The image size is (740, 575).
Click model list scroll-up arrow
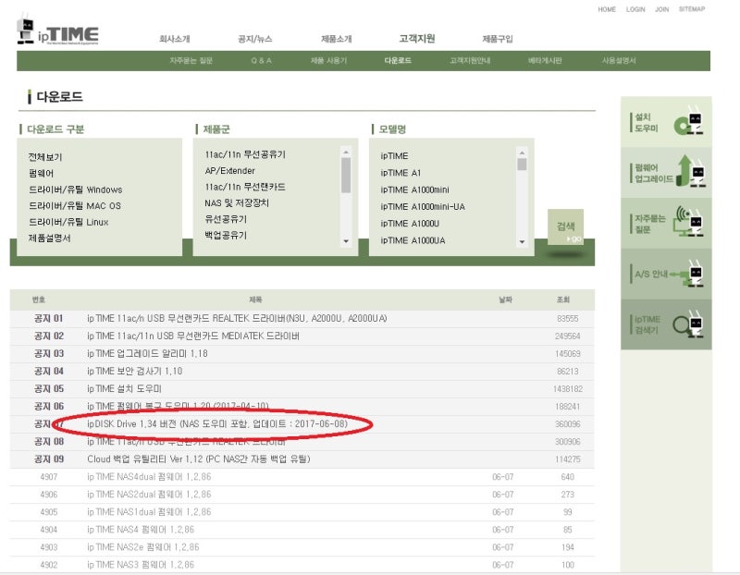pyautogui.click(x=522, y=152)
